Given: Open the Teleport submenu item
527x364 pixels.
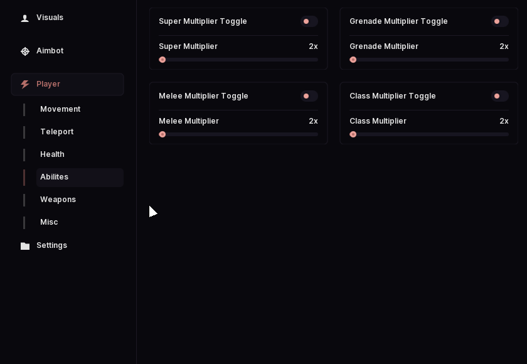Looking at the screenshot, I should pyautogui.click(x=57, y=132).
